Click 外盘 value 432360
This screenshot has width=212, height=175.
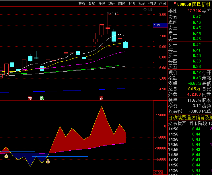coord(194,94)
